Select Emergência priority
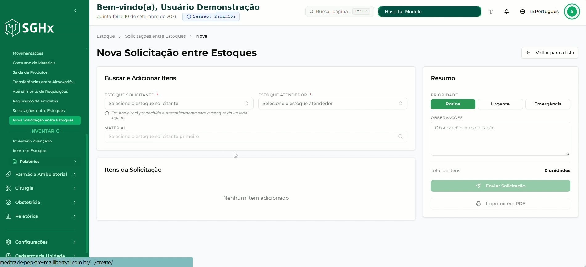The width and height of the screenshot is (586, 267). pos(547,104)
